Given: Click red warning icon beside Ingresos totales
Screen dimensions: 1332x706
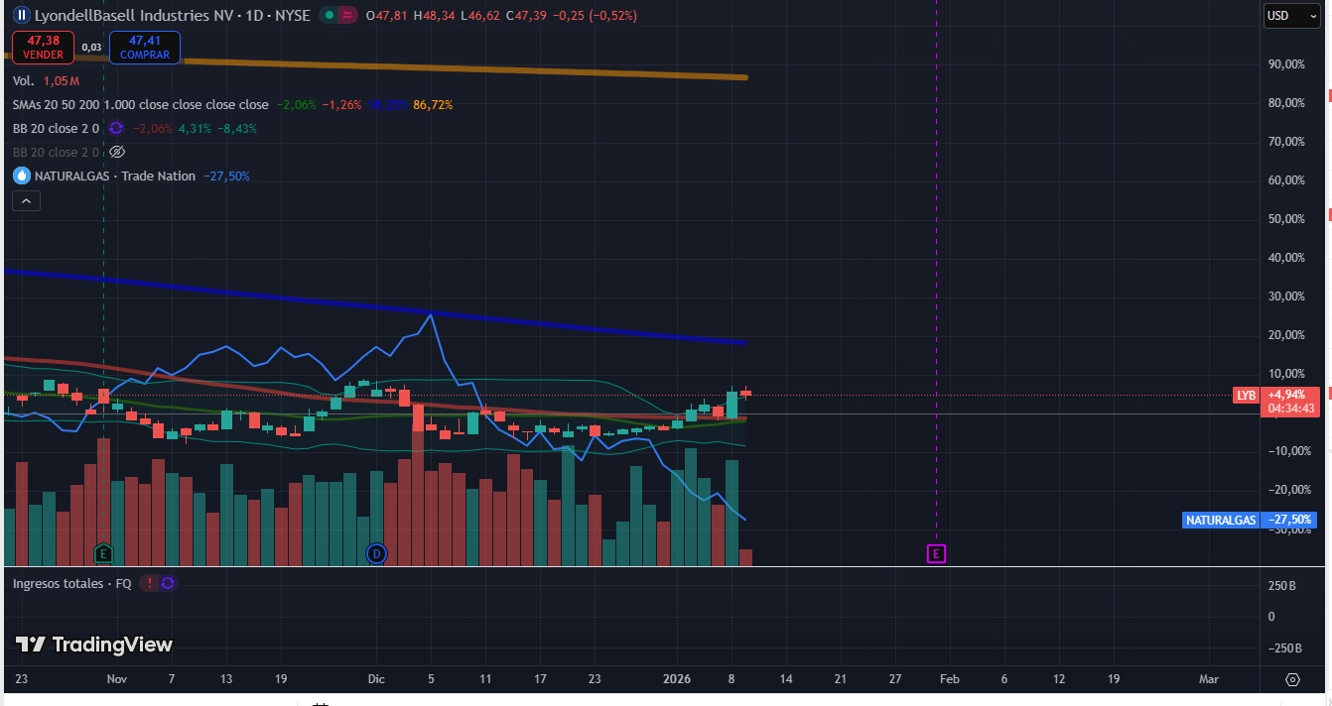Looking at the screenshot, I should point(149,583).
